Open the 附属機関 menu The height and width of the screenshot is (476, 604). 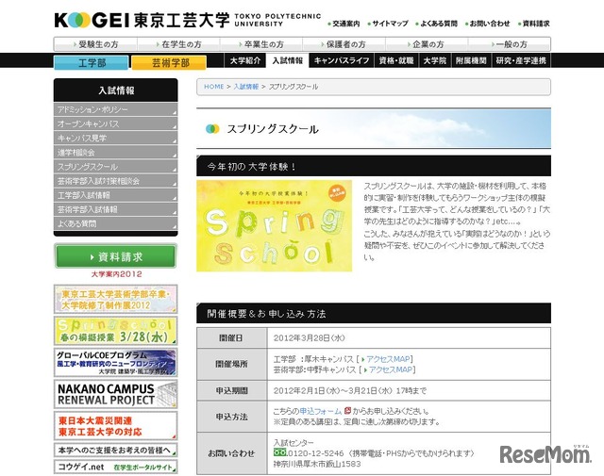click(471, 60)
